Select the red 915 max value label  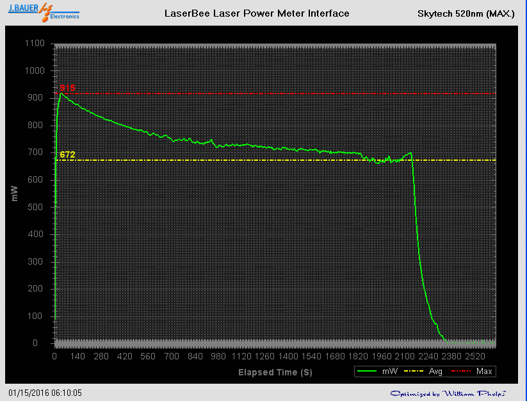coord(67,88)
